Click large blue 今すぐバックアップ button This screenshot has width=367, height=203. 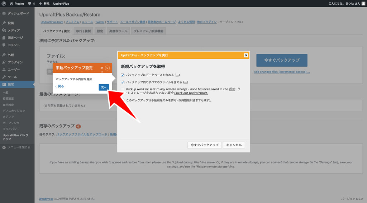coord(282,60)
